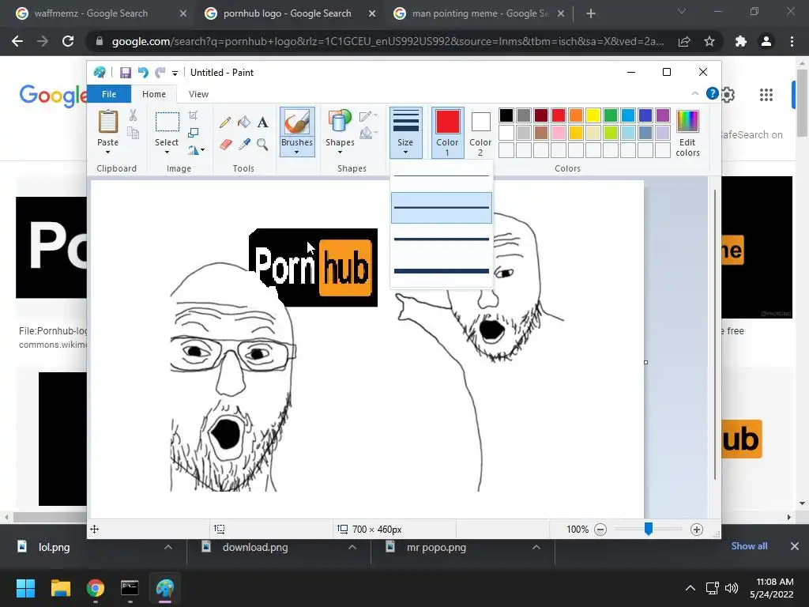Viewport: 809px width, 607px height.
Task: Pick the purple color swatch
Action: [663, 115]
